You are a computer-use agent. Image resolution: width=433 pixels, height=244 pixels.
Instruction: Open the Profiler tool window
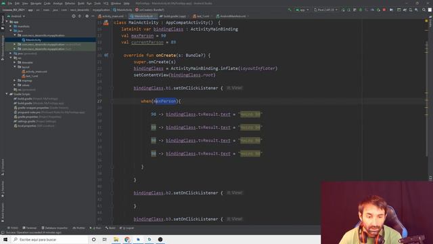pos(79,228)
